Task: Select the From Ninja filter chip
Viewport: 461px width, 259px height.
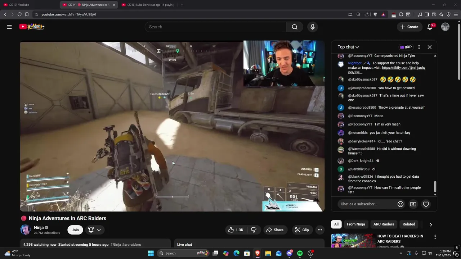Action: point(356,224)
